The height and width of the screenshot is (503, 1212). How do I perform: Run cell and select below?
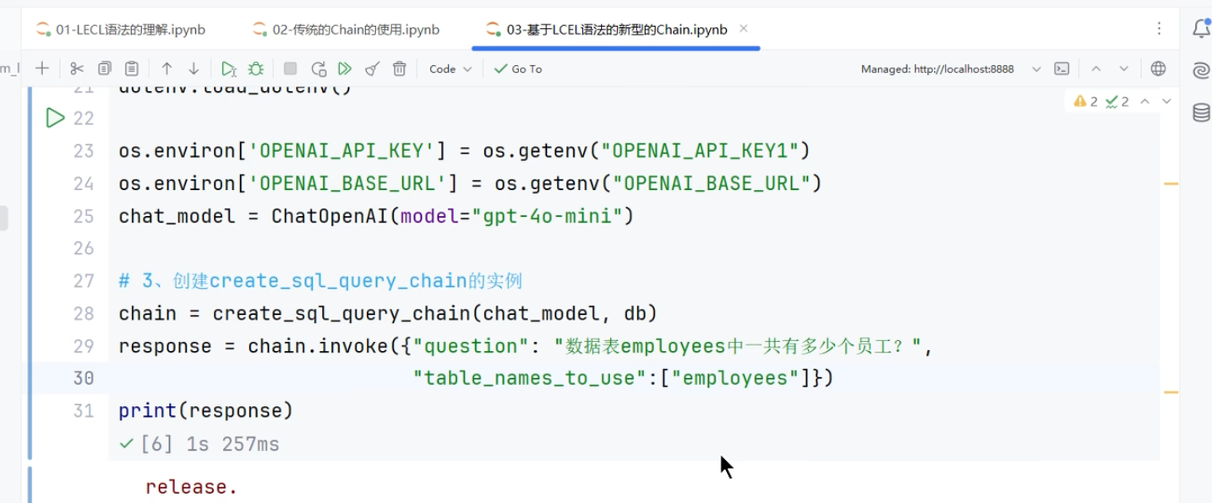(228, 68)
